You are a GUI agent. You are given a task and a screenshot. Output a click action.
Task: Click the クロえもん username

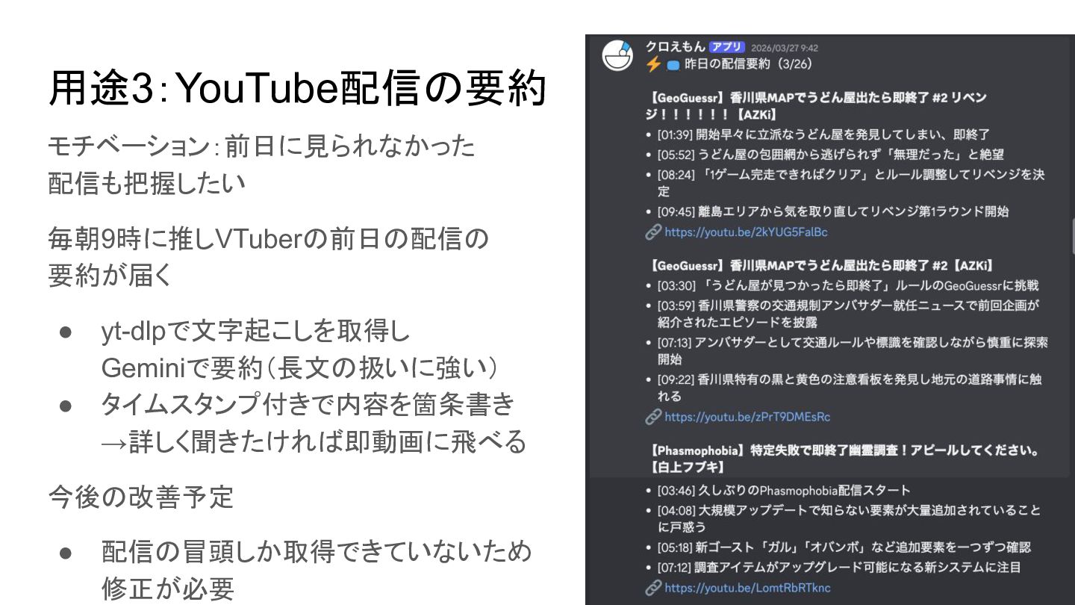pos(675,47)
